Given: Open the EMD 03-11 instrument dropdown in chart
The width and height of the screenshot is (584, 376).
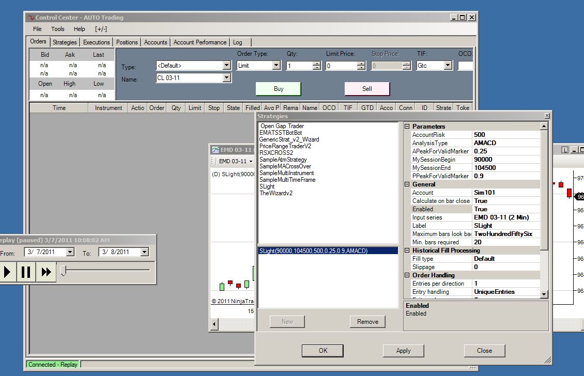Looking at the screenshot, I should coord(251,161).
